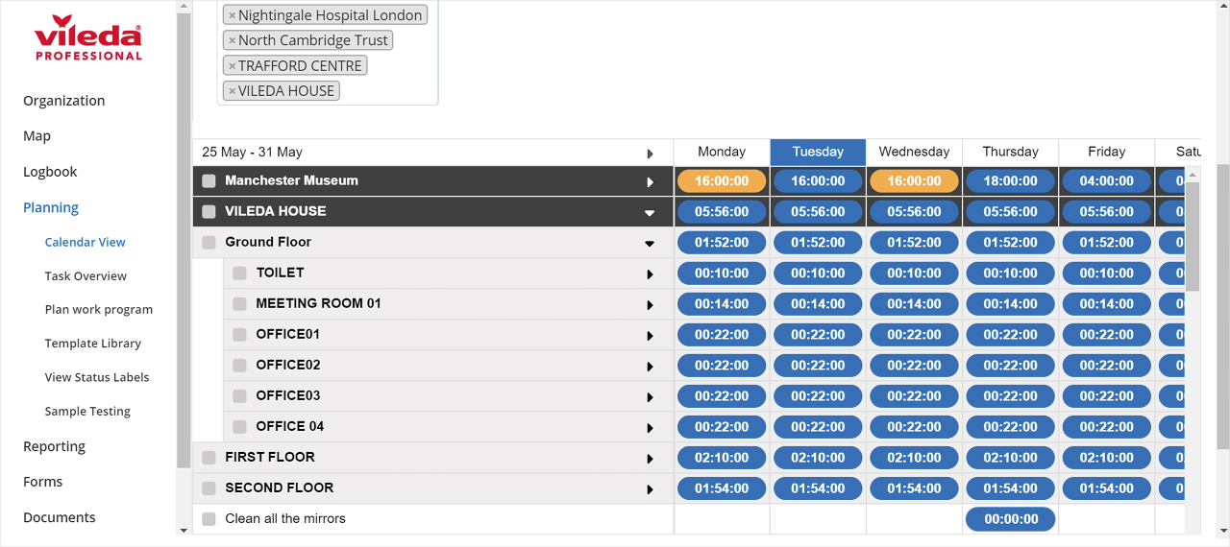Tick the Manchester Museum checkbox
Screen dimensions: 1230x547
coord(209,181)
